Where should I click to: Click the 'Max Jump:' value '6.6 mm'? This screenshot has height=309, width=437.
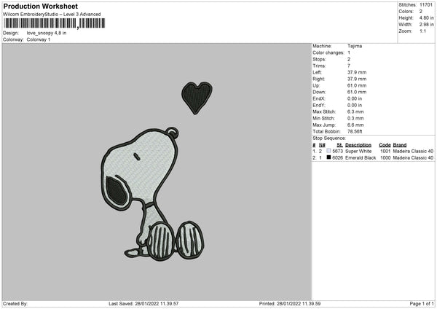[355, 125]
